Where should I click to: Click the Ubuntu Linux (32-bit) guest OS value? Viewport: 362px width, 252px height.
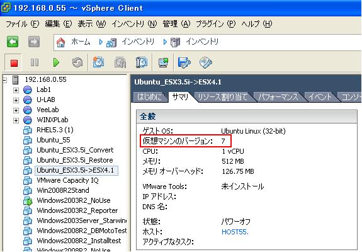pos(253,131)
